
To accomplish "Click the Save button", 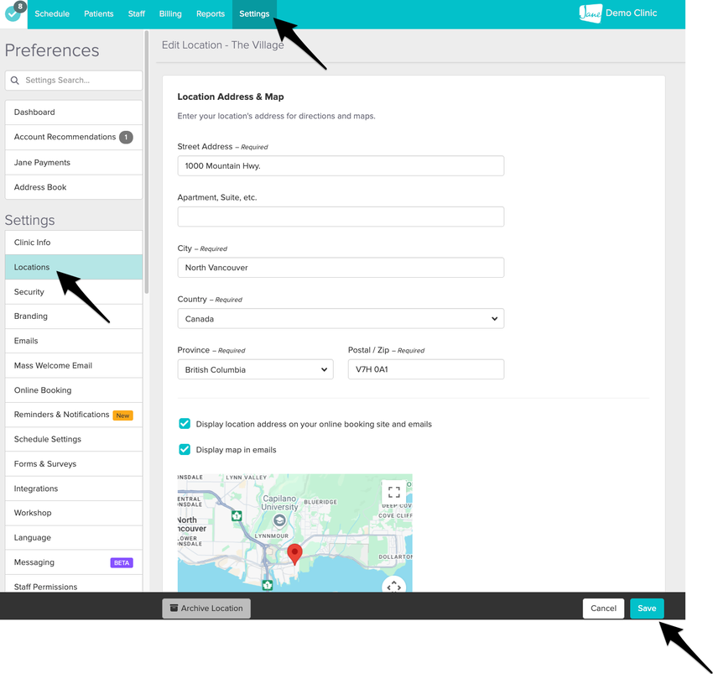I will 647,609.
